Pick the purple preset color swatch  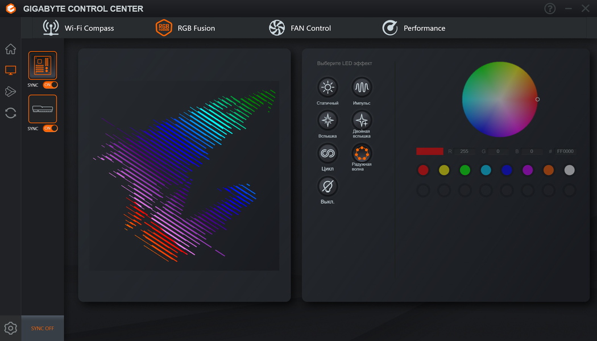[x=528, y=170]
